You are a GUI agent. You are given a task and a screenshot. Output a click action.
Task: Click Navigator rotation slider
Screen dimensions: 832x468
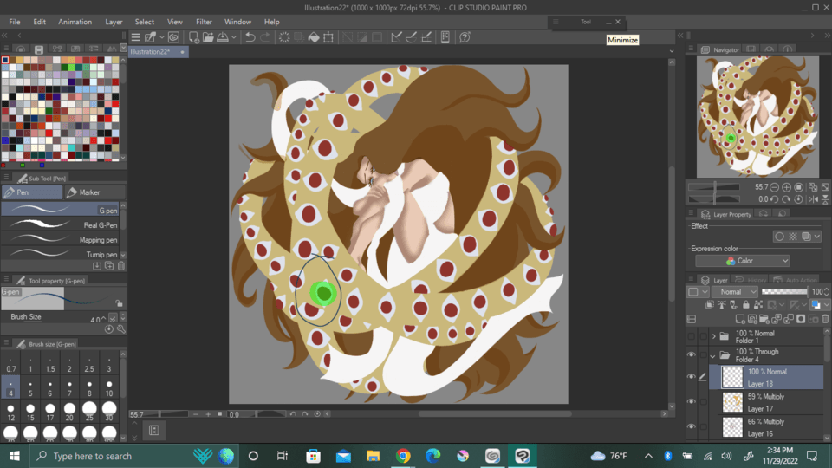click(714, 199)
